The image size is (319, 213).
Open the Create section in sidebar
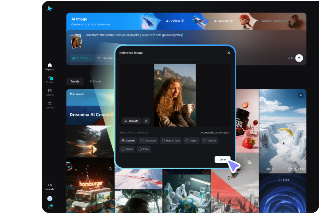coord(50,79)
